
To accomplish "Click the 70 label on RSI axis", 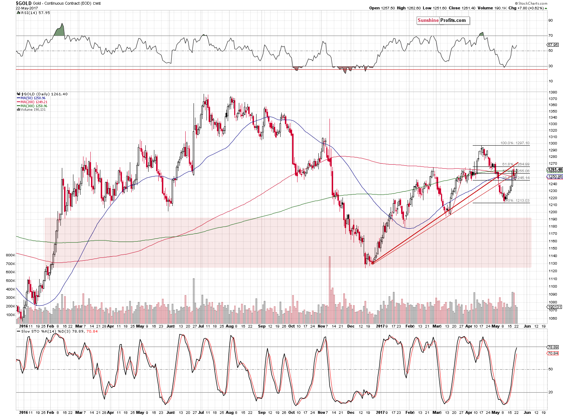I will (x=550, y=36).
